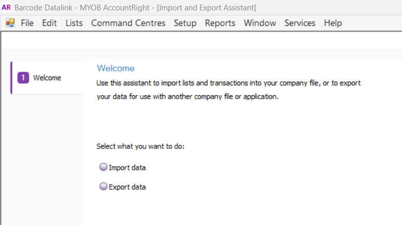Select the Export data radio button
The height and width of the screenshot is (225, 402).
click(x=103, y=187)
